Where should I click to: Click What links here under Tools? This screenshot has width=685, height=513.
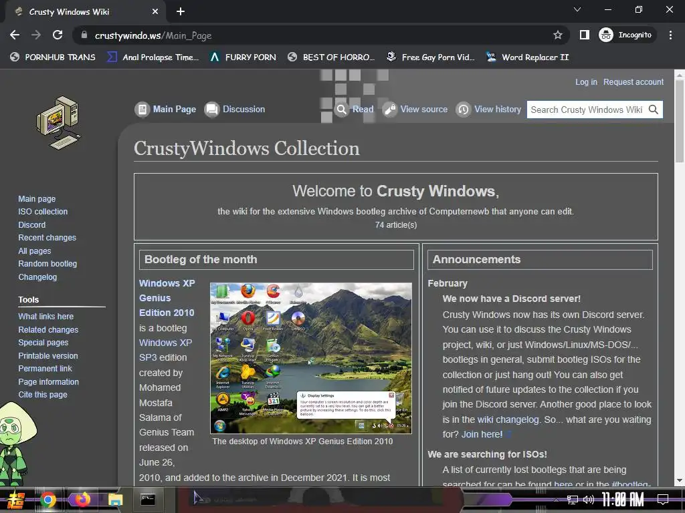(46, 316)
